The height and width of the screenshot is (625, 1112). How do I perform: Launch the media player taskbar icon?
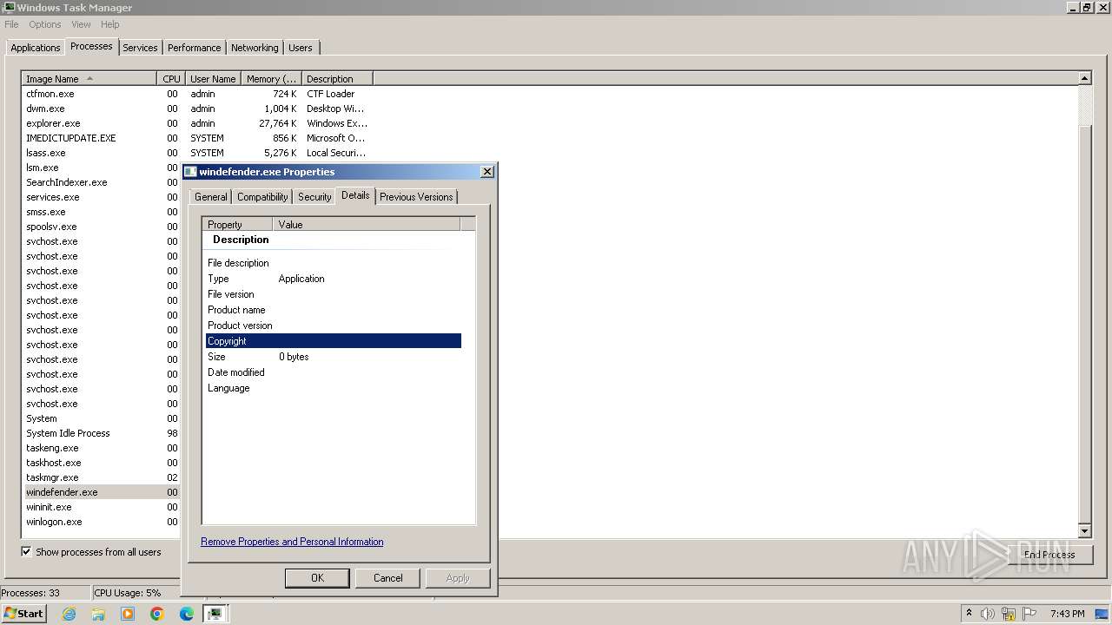click(x=128, y=614)
